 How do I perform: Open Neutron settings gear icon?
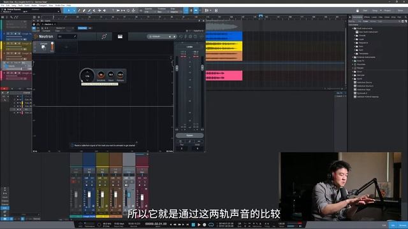point(191,37)
